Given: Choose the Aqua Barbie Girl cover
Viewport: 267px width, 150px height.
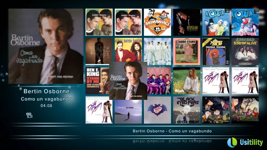Looking at the screenshot, I should pyautogui.click(x=245, y=22).
